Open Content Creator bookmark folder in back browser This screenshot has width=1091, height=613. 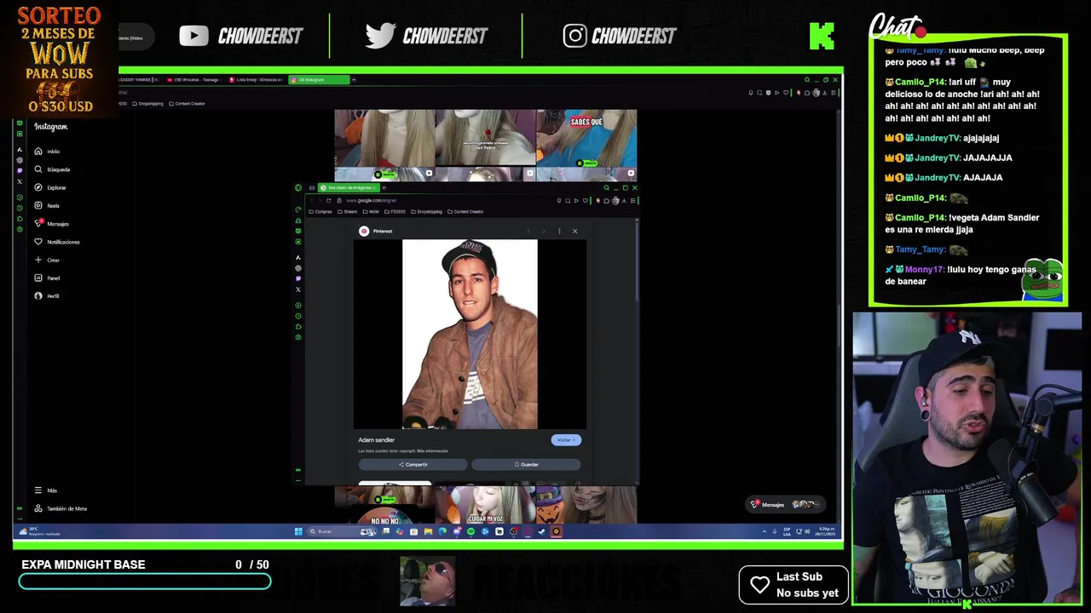(x=187, y=104)
